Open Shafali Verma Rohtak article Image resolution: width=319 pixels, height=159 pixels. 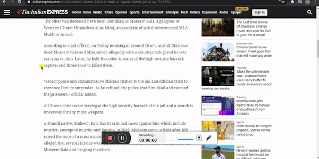coord(254,130)
